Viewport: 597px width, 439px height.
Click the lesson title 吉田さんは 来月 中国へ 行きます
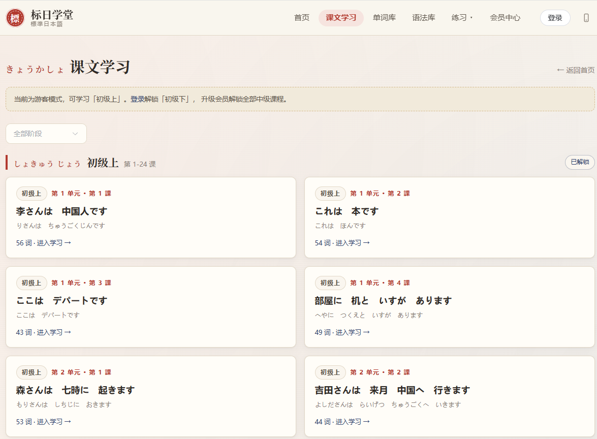pyautogui.click(x=393, y=390)
